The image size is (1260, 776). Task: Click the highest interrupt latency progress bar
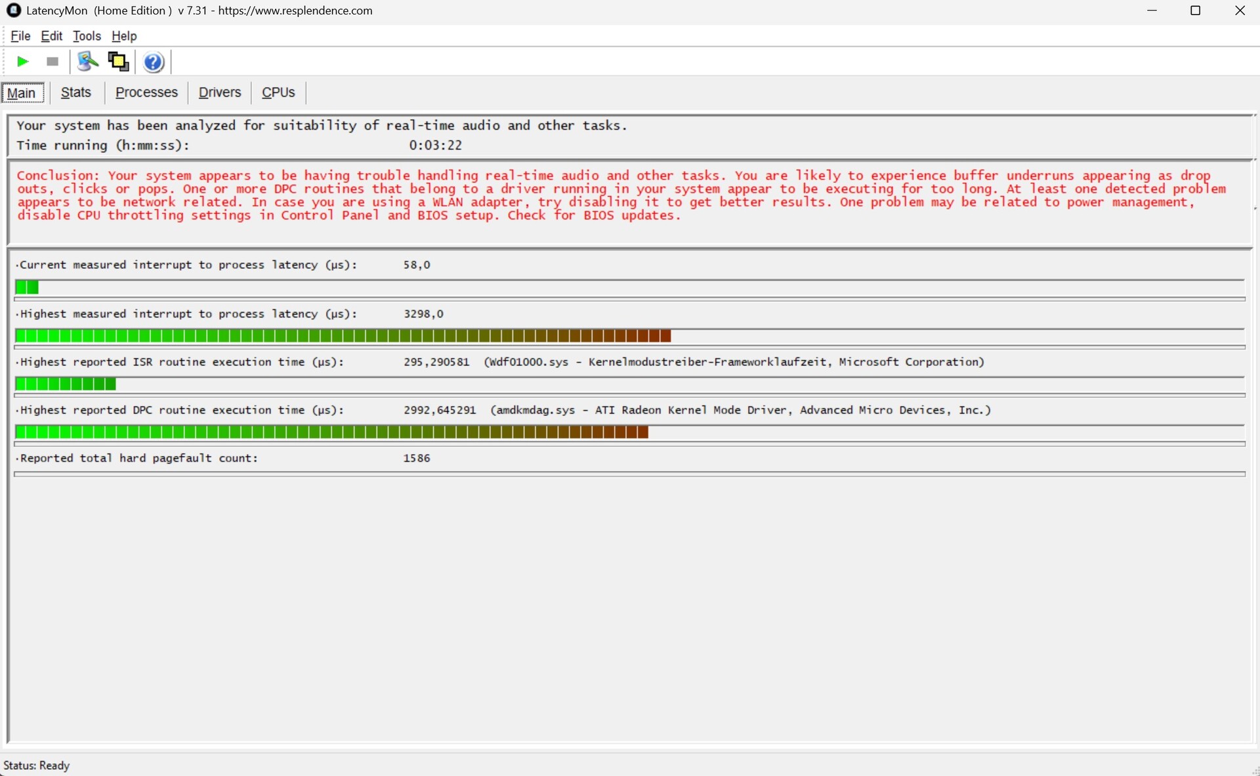coord(343,337)
